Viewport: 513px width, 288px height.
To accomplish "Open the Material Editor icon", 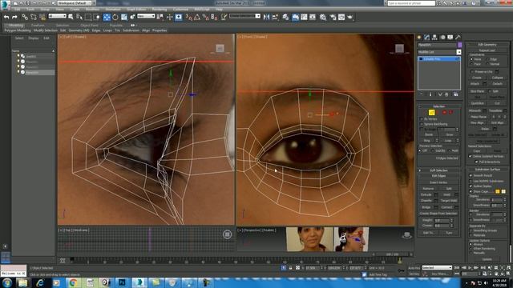I will 323,17.
